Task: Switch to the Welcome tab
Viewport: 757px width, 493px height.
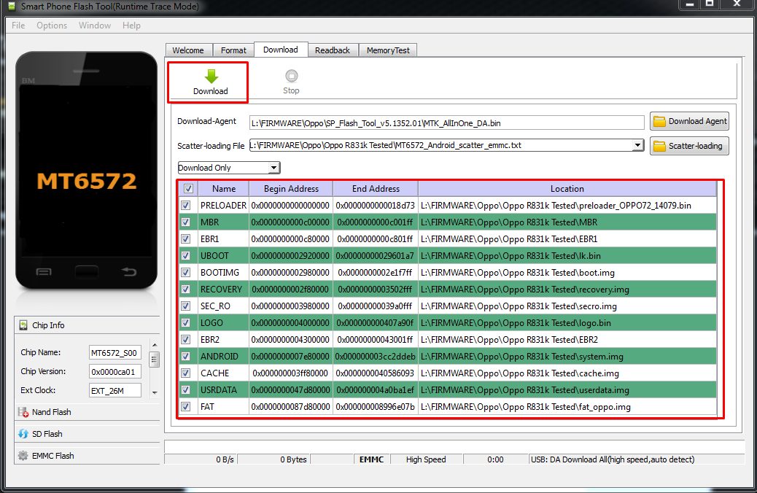Action: pyautogui.click(x=188, y=50)
